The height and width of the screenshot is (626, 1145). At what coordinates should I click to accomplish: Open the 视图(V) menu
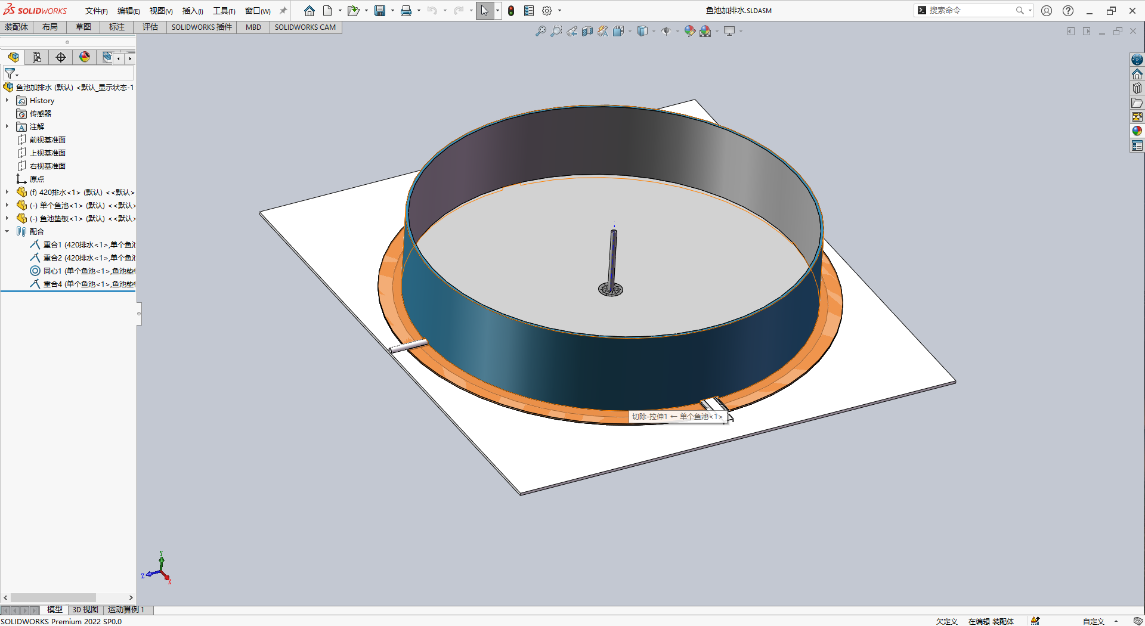[161, 11]
